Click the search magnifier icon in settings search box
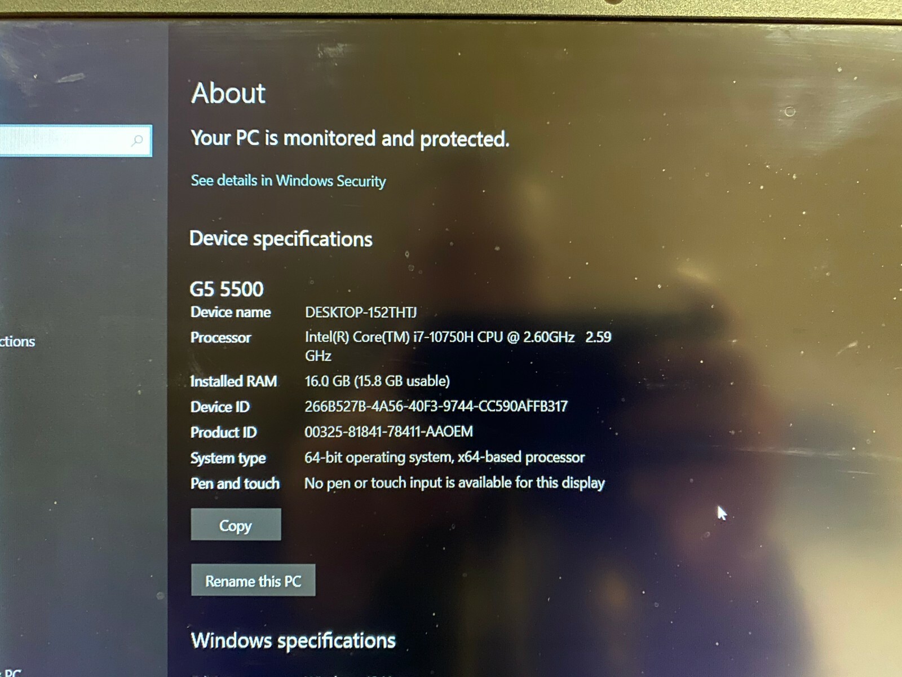 click(x=137, y=140)
